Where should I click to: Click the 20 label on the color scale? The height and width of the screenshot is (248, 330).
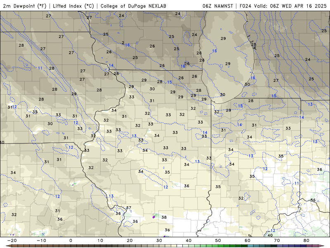130,241
